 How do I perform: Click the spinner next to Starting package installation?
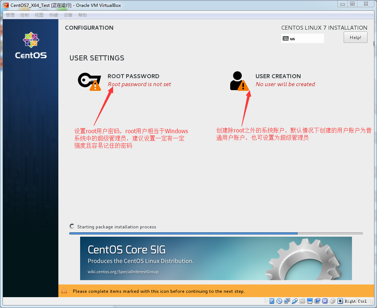(72, 226)
